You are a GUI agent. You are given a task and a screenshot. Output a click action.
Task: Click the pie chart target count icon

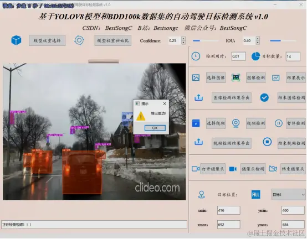pyautogui.click(x=255, y=56)
